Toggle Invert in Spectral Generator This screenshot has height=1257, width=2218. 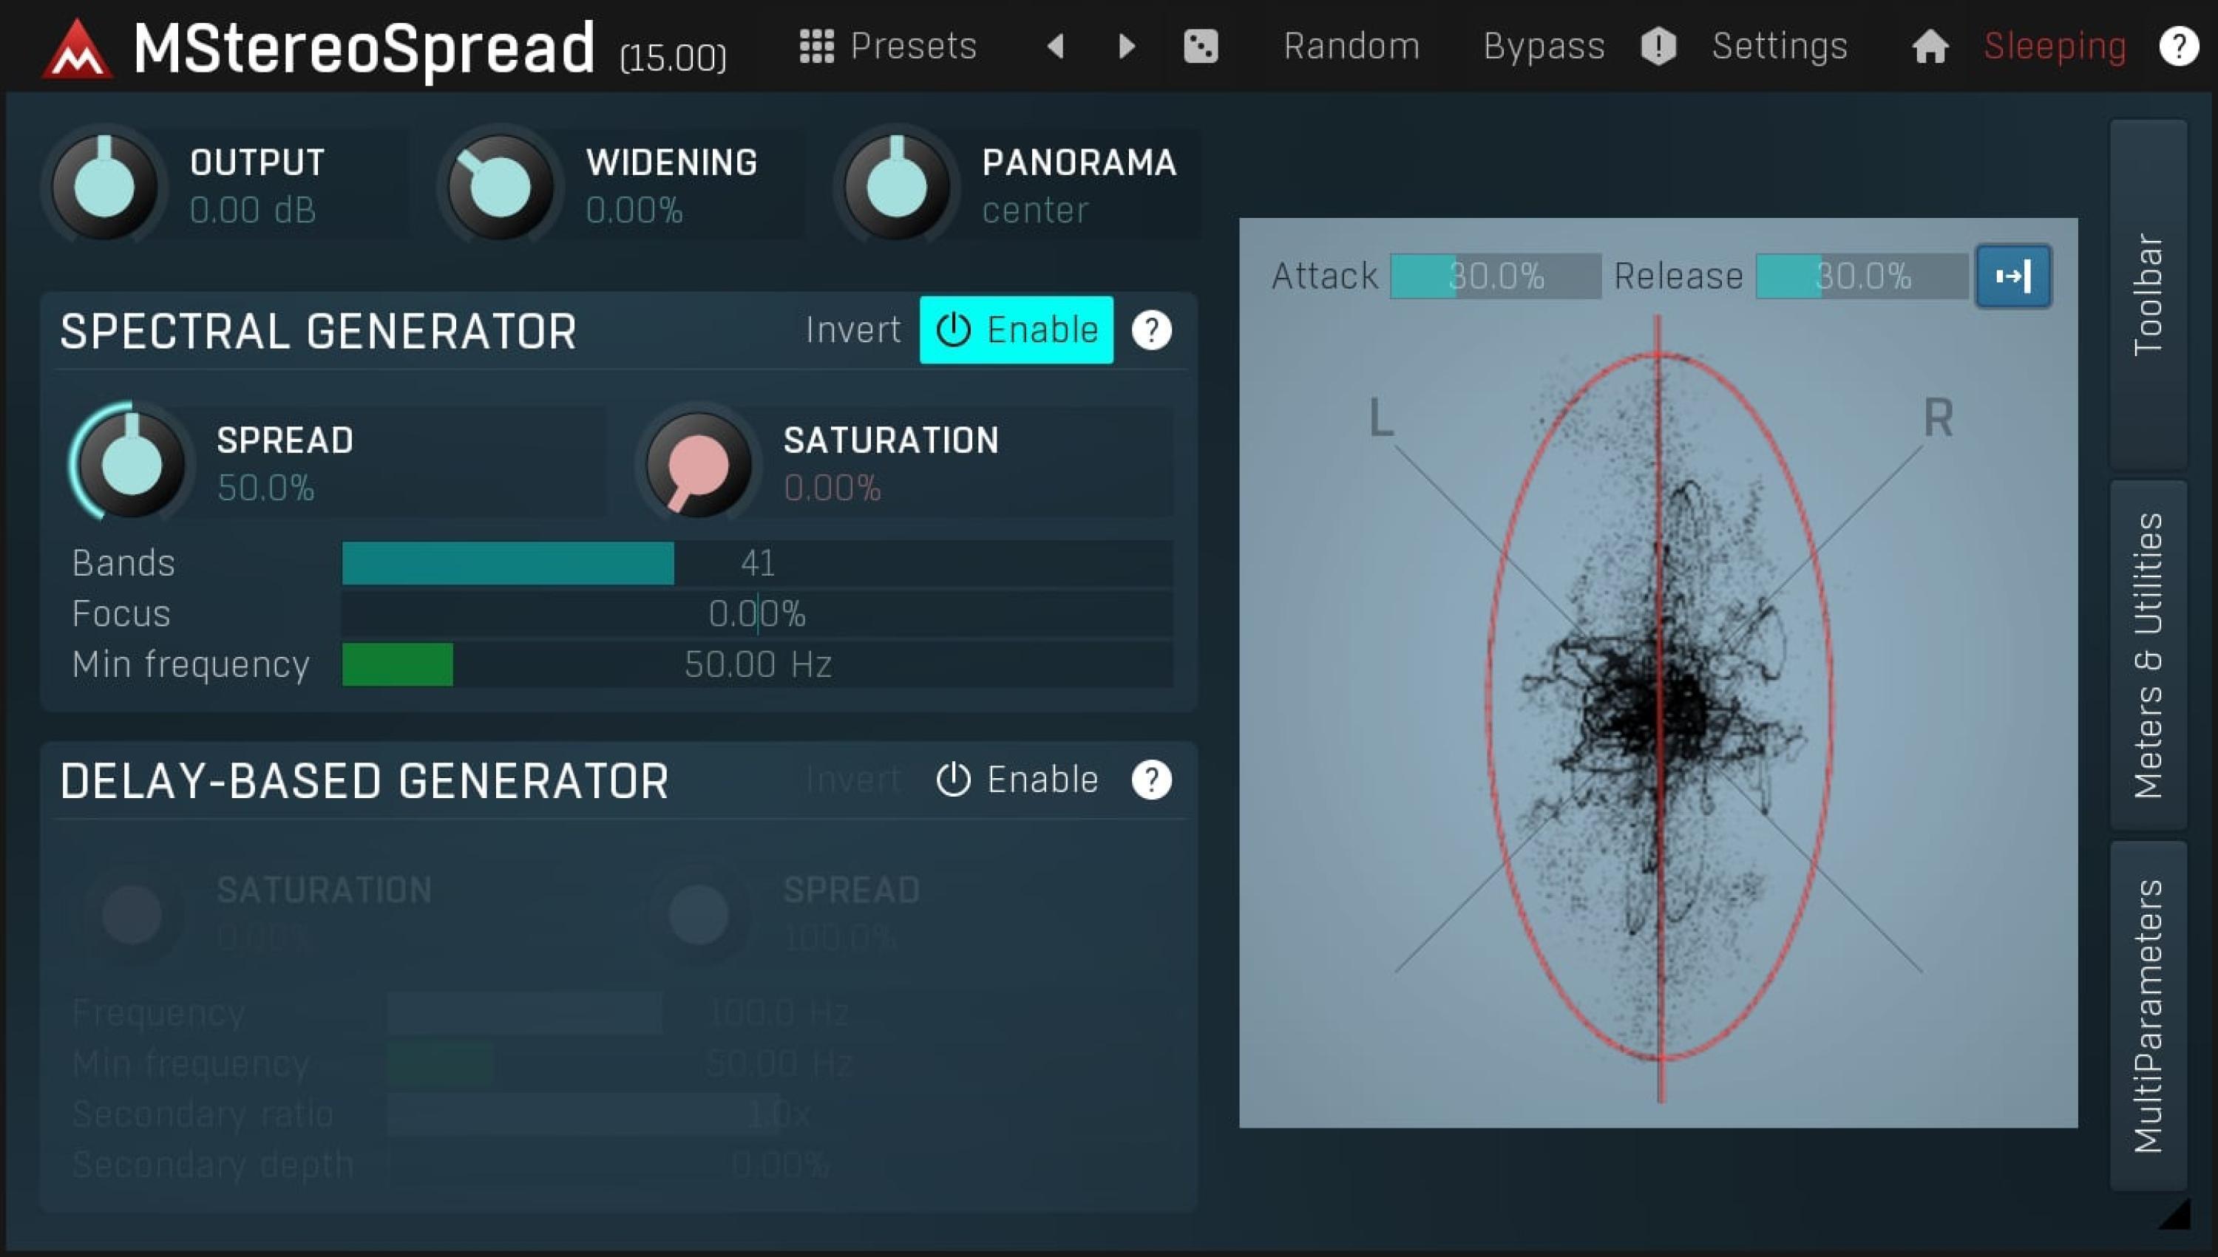click(x=852, y=330)
